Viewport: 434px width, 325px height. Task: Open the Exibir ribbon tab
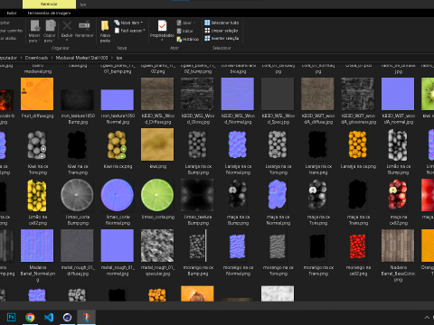[x=12, y=13]
